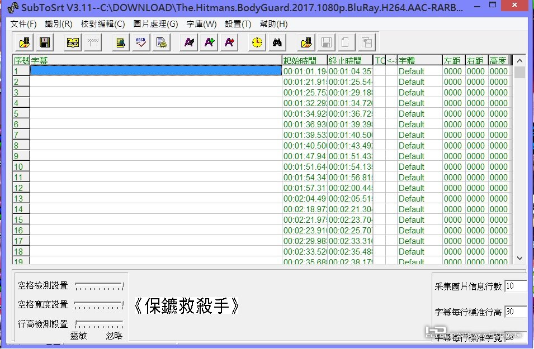The height and width of the screenshot is (349, 534).
Task: Click the 右距 column header
Action: [x=477, y=60]
